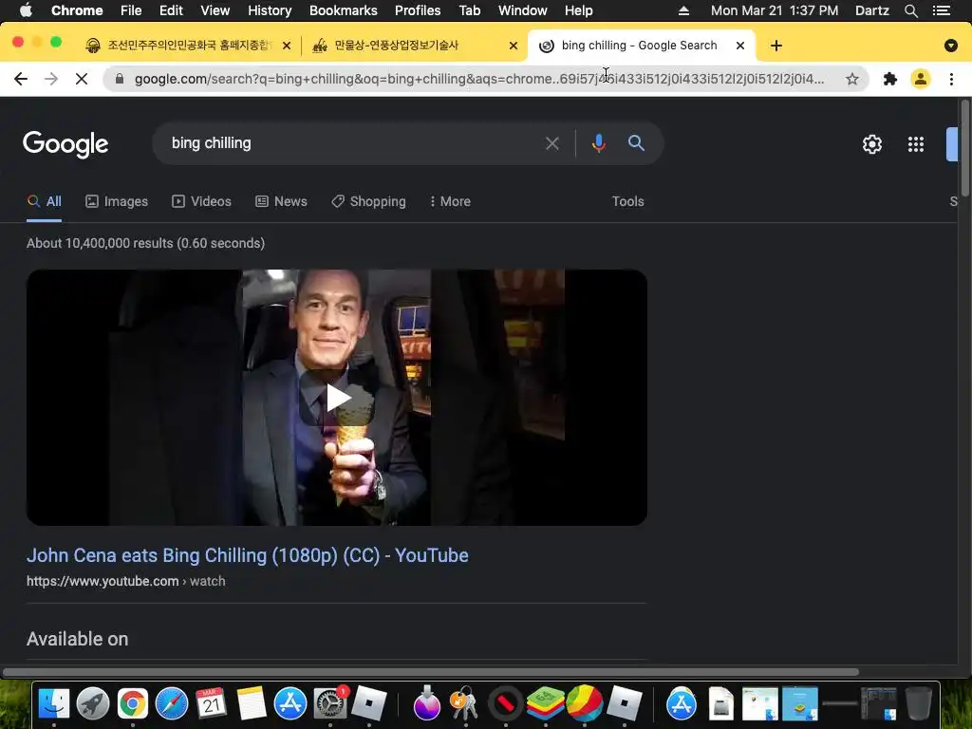Start voice search with the microphone icon

[598, 143]
